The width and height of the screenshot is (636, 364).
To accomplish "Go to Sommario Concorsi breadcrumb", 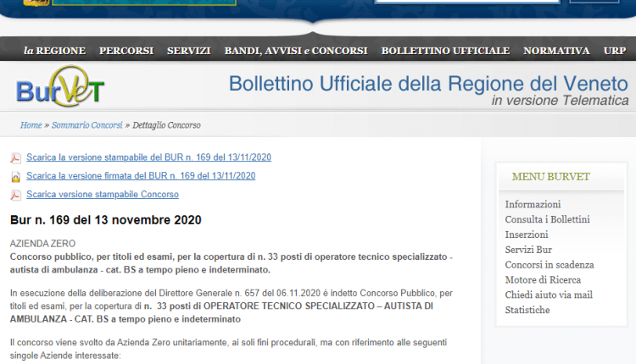I will tap(86, 125).
